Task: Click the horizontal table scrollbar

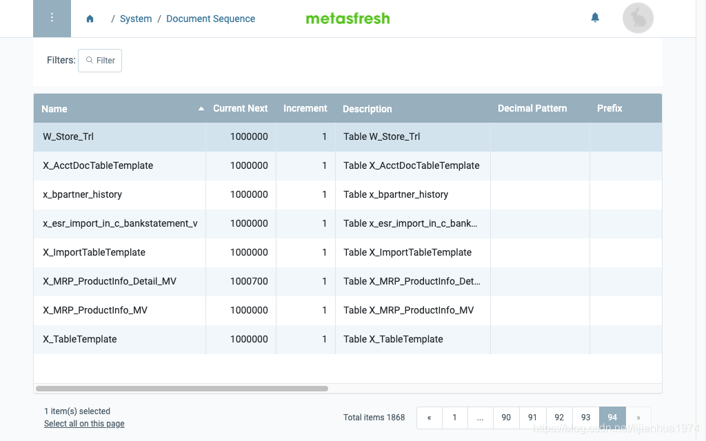Action: 182,389
